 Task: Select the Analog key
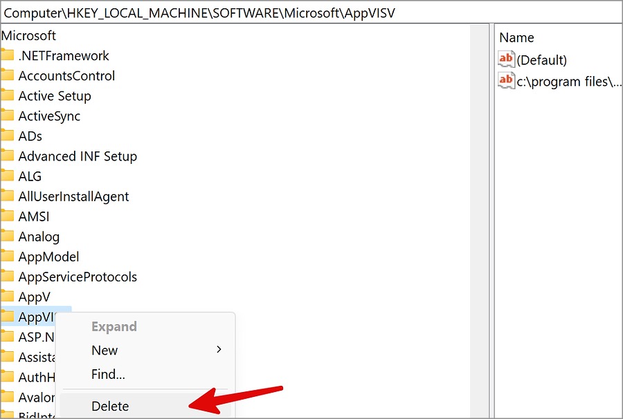39,236
